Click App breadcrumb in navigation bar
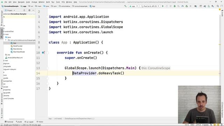Screen dimensions: 224x126 92,6
